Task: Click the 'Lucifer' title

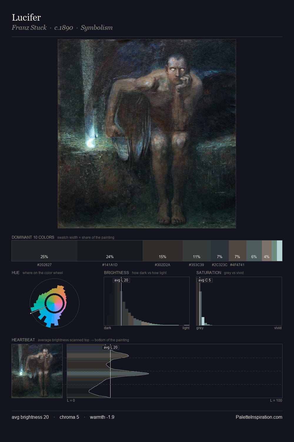Action: tap(26, 17)
